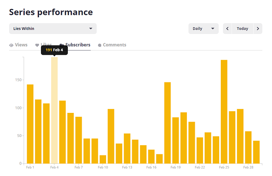This screenshot has width=272, height=176.
Task: Click the Feb 13 bar
Action: (127, 148)
